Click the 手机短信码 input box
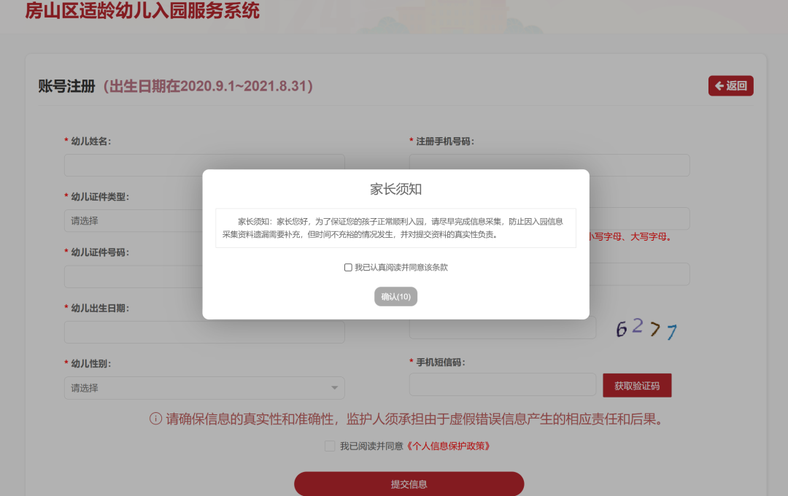788x496 pixels. pos(503,385)
